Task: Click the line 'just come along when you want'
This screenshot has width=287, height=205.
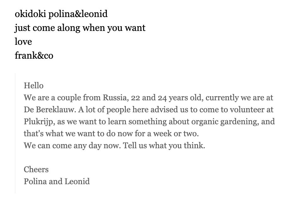Action: (x=80, y=28)
